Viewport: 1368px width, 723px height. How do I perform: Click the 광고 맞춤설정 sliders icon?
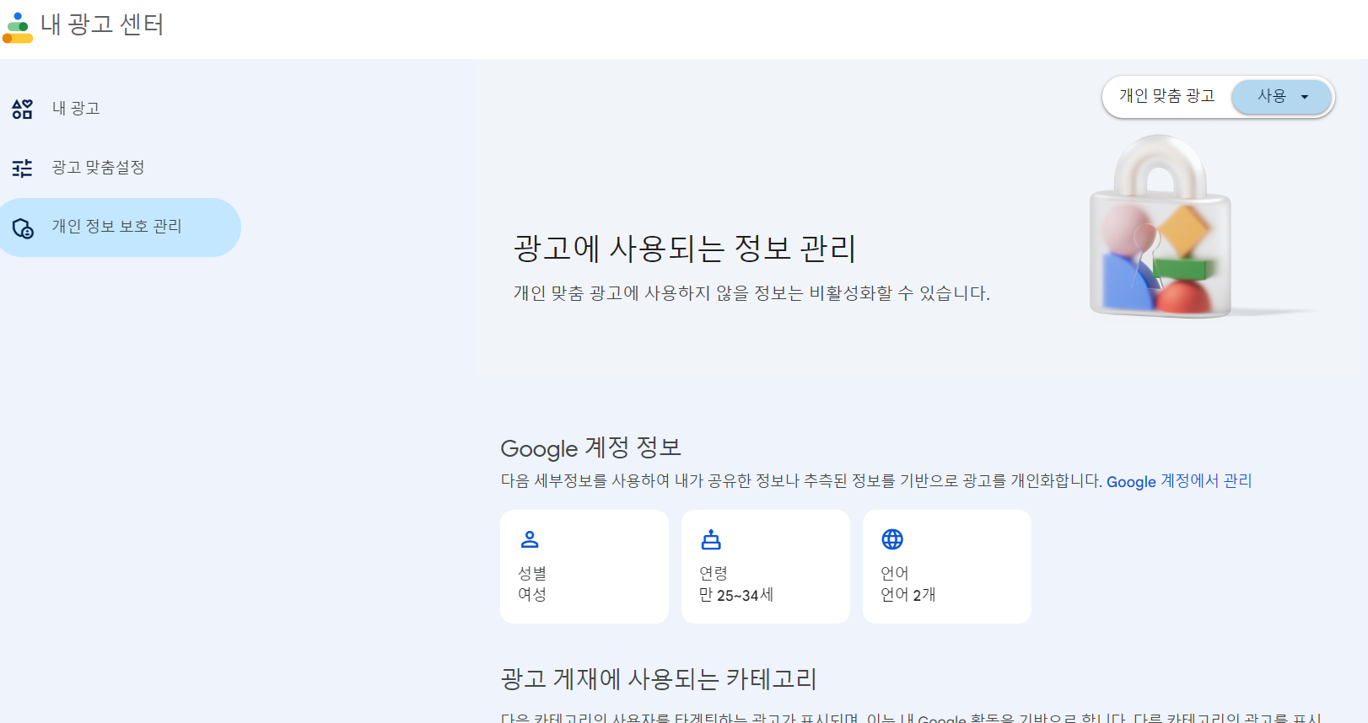coord(22,168)
